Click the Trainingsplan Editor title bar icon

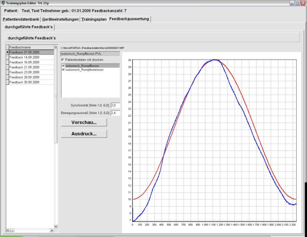coord(3,3)
